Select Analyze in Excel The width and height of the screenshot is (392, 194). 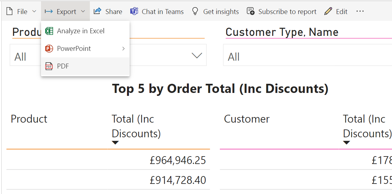85,31
